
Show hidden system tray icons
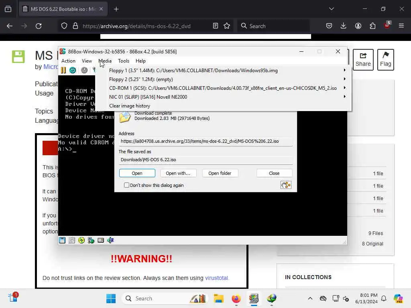310,298
